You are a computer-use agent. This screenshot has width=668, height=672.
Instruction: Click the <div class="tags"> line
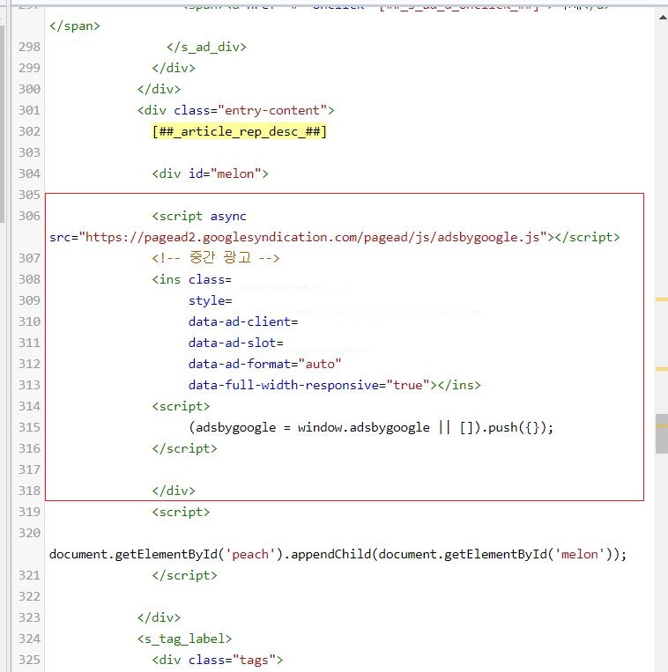coord(218,660)
